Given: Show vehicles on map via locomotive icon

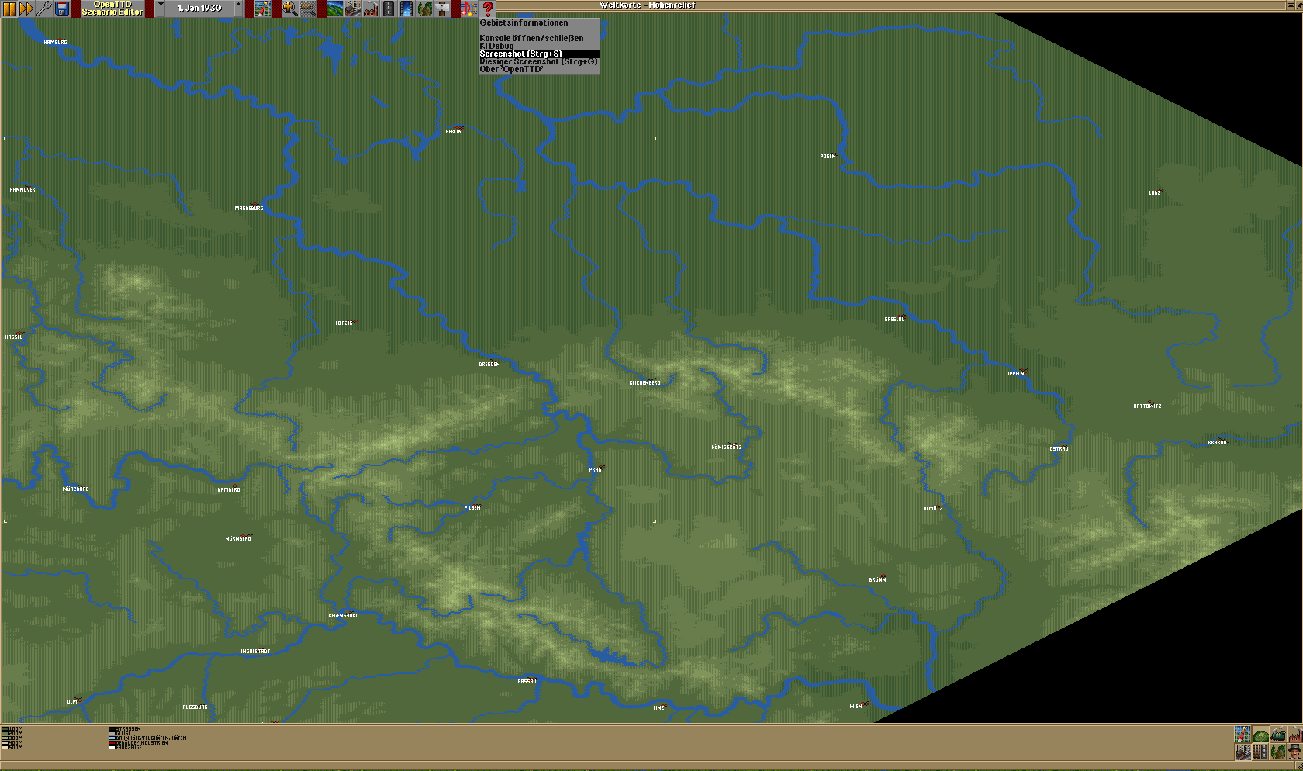Looking at the screenshot, I should point(1277,734).
